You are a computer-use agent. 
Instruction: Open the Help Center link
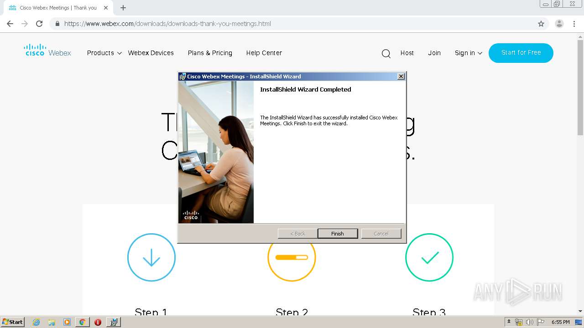coord(264,53)
